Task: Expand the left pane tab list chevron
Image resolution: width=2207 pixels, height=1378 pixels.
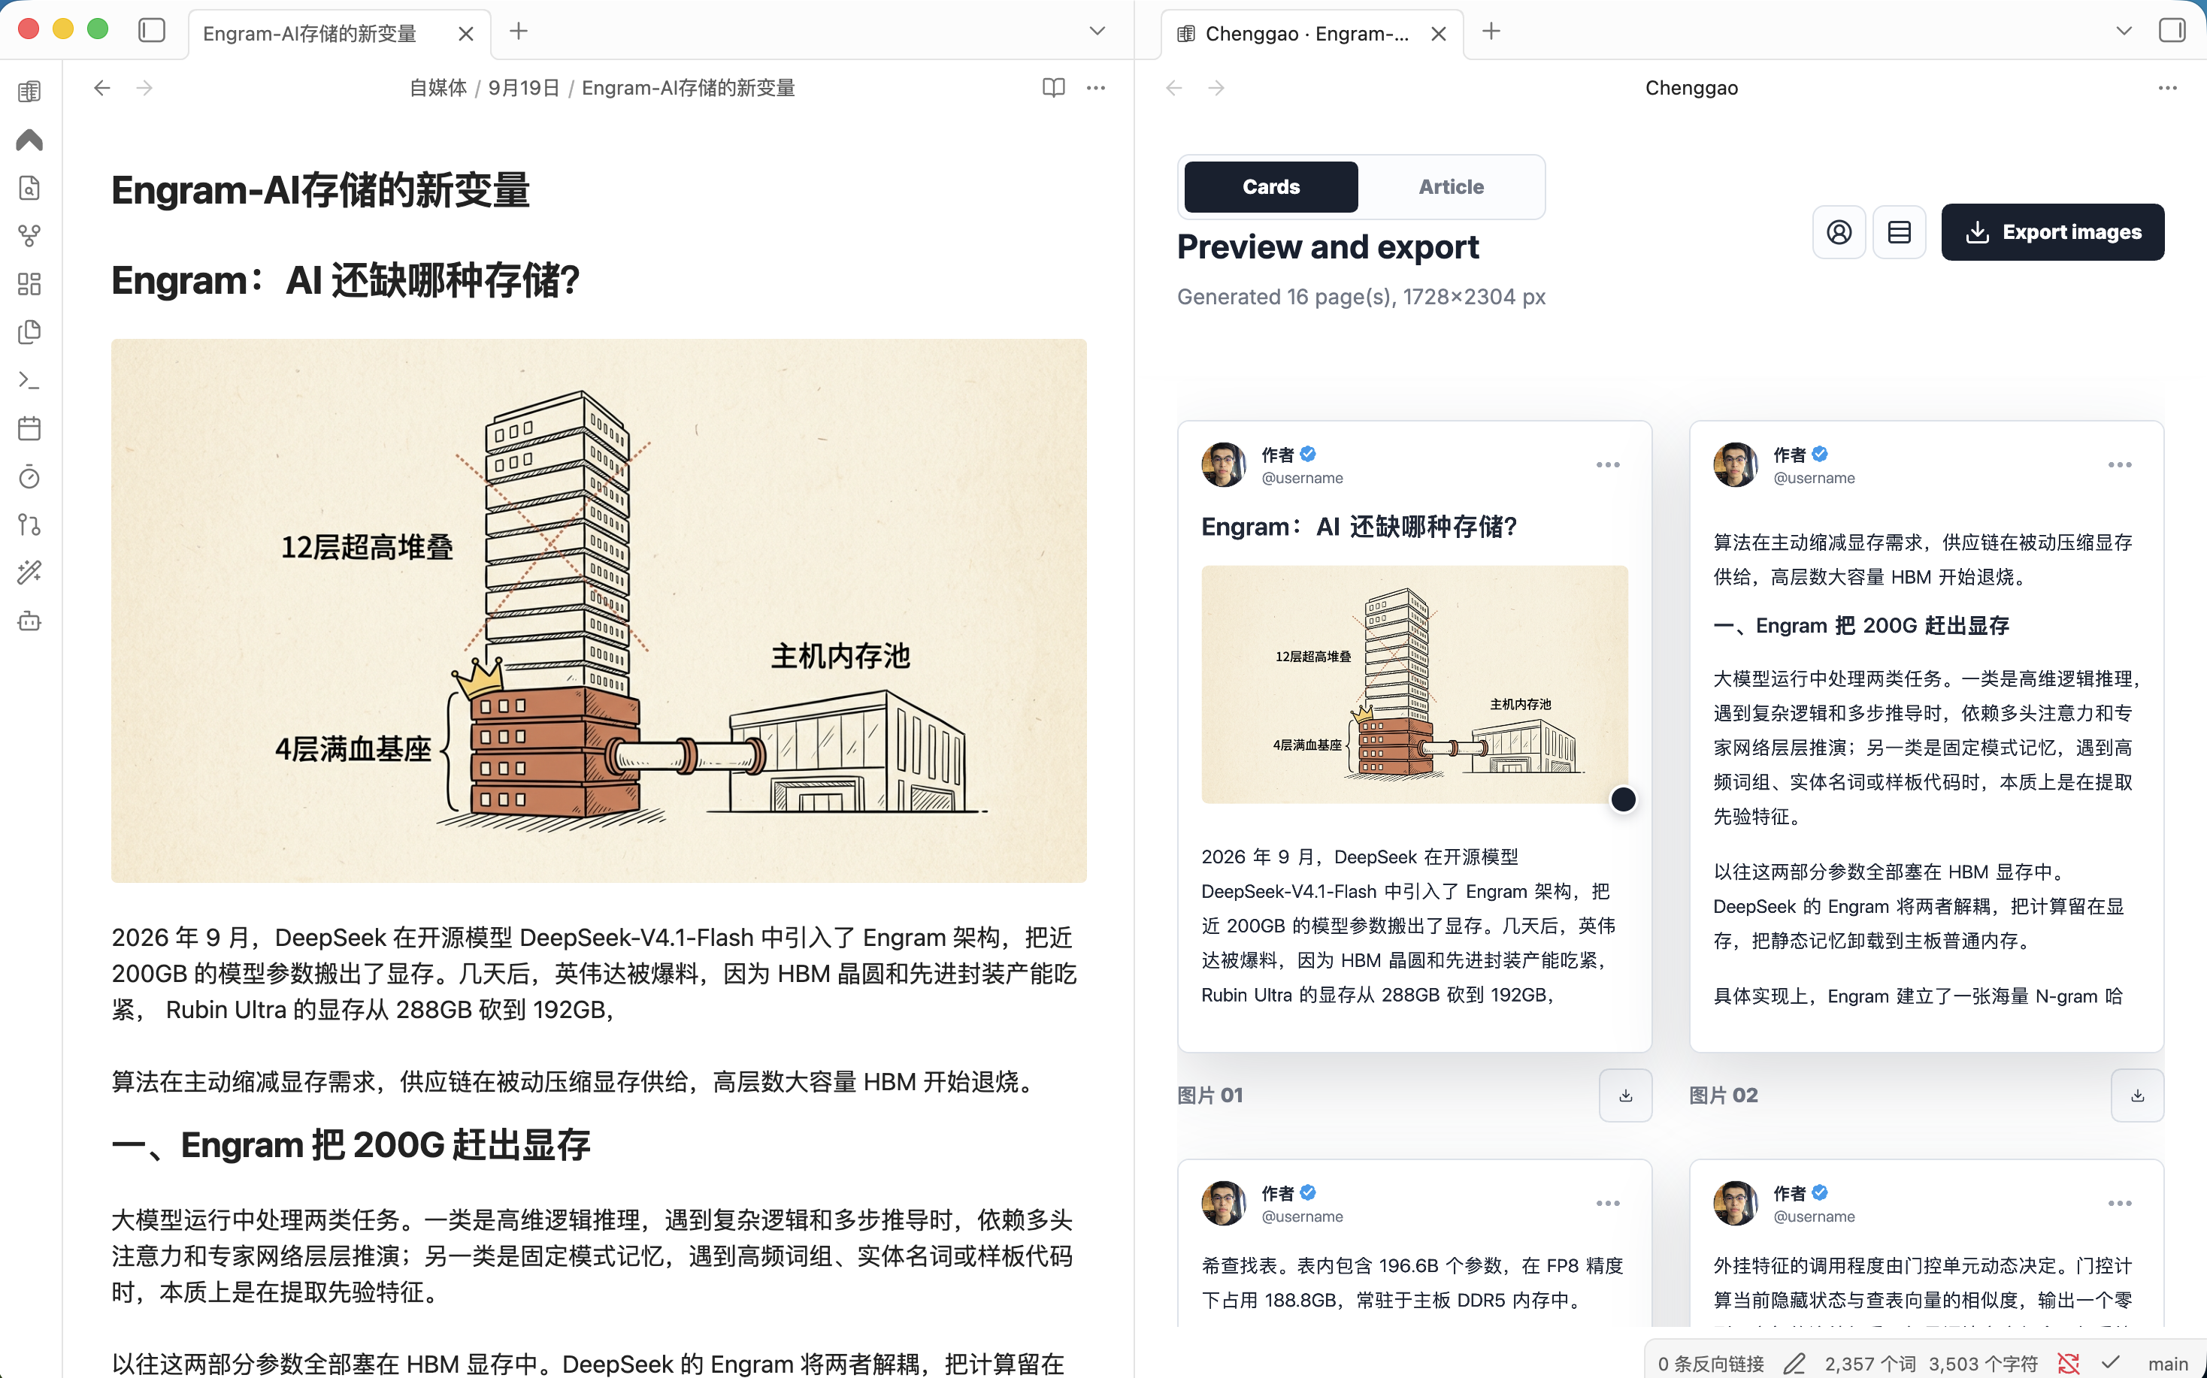Action: click(1097, 31)
